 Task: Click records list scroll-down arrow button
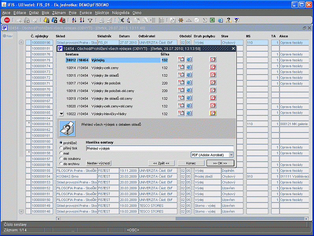[21, 211]
